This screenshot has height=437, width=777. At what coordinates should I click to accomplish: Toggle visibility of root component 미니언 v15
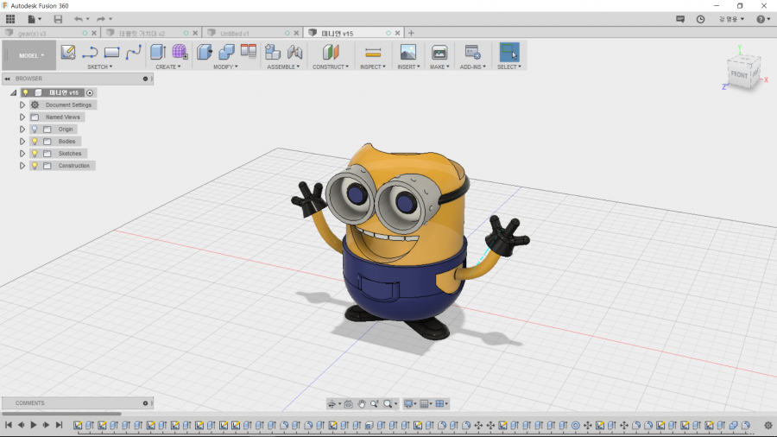coord(25,92)
